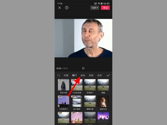Tap the battery icon in status bar

coord(108,4)
